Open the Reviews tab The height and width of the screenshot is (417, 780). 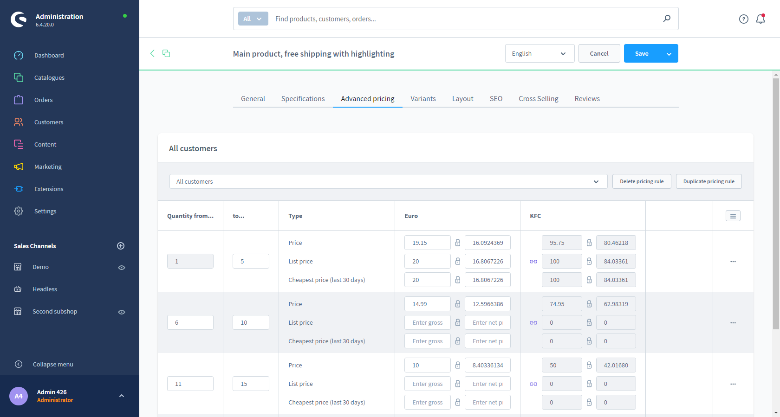pos(587,99)
